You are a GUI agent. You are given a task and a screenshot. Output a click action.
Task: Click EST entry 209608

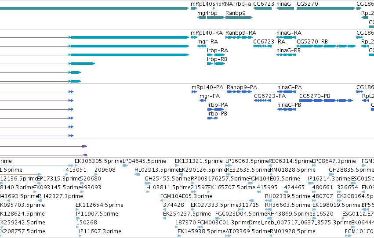point(105,170)
